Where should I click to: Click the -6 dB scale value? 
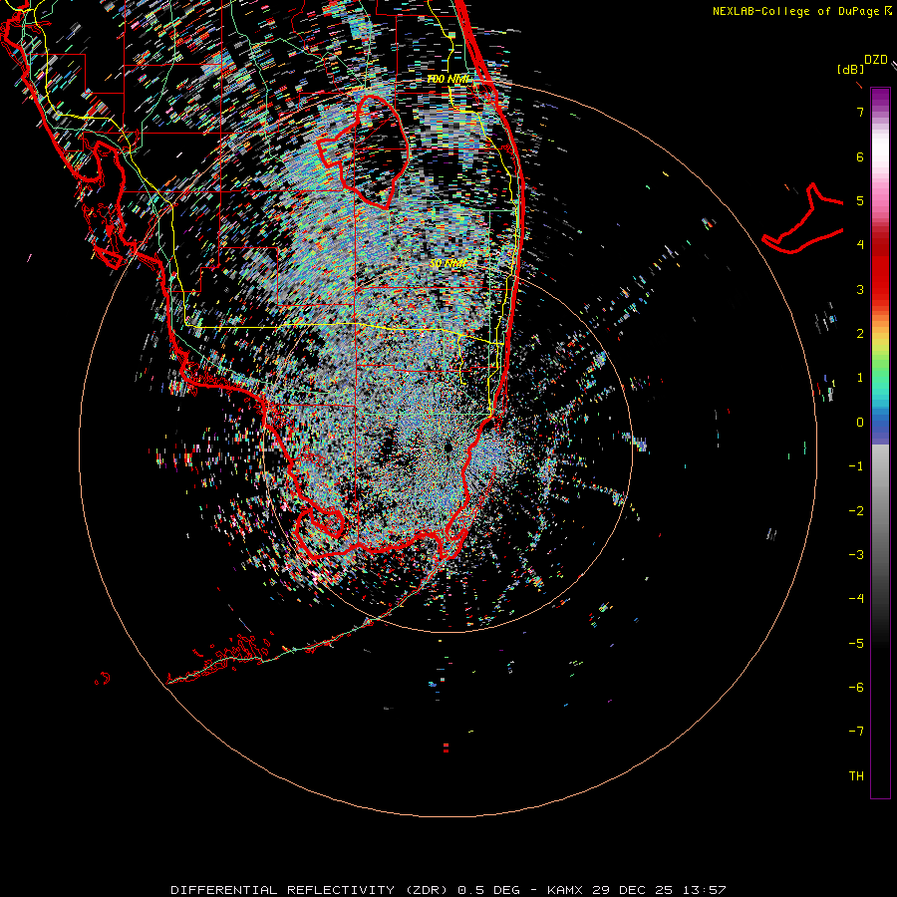pyautogui.click(x=856, y=688)
